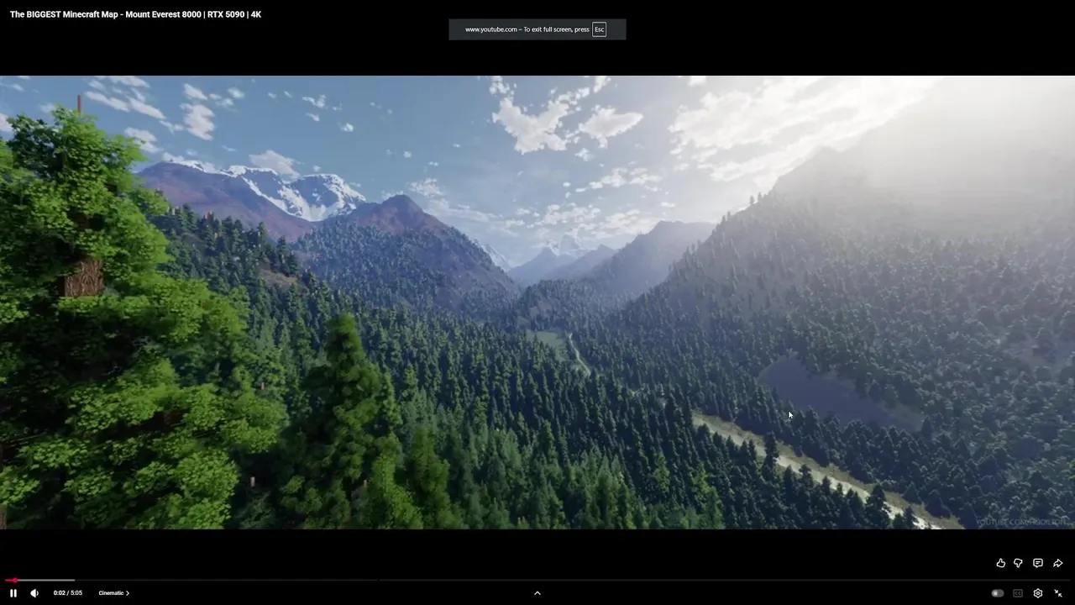Open the comments panel
This screenshot has width=1075, height=605.
pyautogui.click(x=1038, y=563)
